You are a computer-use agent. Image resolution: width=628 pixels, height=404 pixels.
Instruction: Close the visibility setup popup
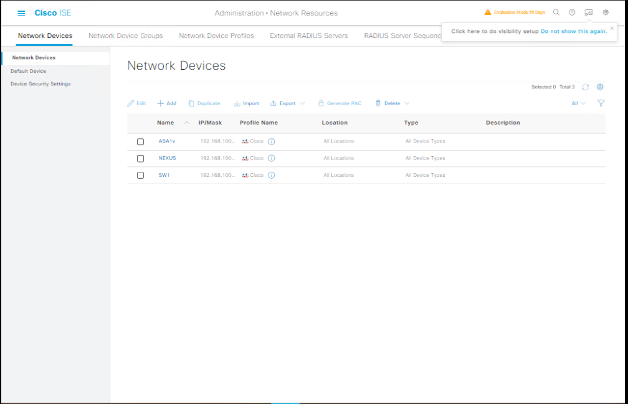pos(612,28)
